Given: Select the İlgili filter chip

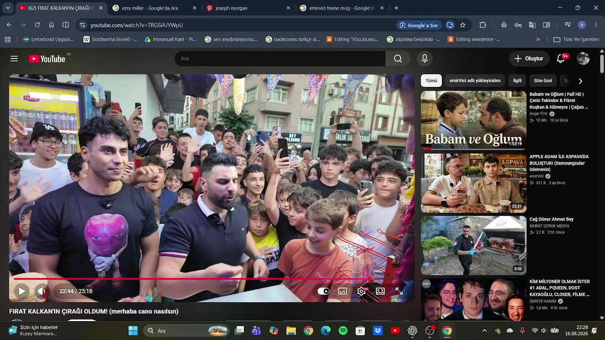Looking at the screenshot, I should (x=518, y=81).
